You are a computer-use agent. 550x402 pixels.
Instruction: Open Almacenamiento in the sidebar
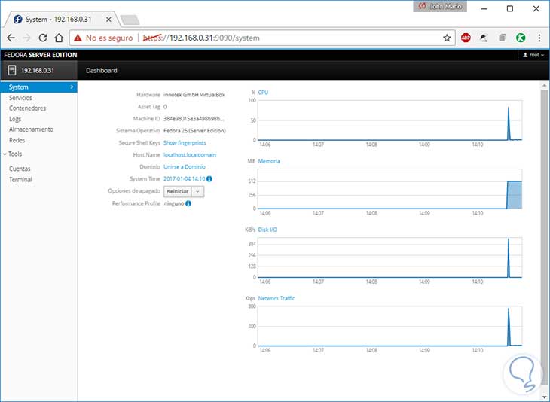(x=31, y=129)
